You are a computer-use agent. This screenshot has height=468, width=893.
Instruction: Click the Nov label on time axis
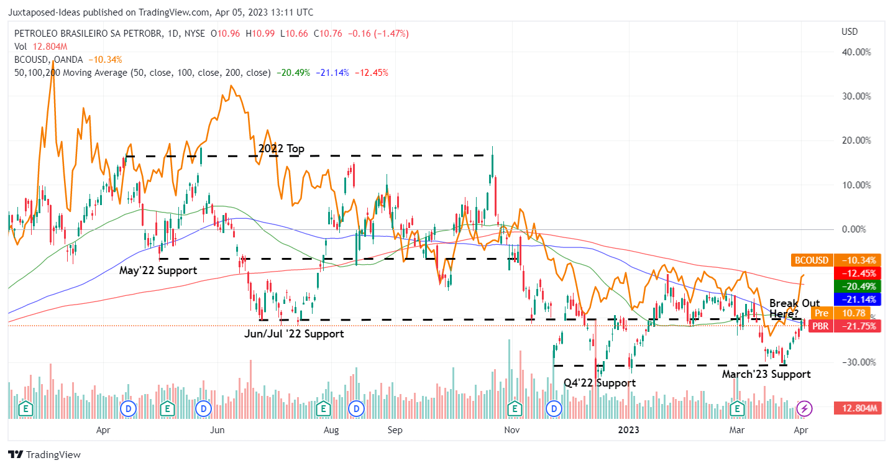(x=511, y=429)
